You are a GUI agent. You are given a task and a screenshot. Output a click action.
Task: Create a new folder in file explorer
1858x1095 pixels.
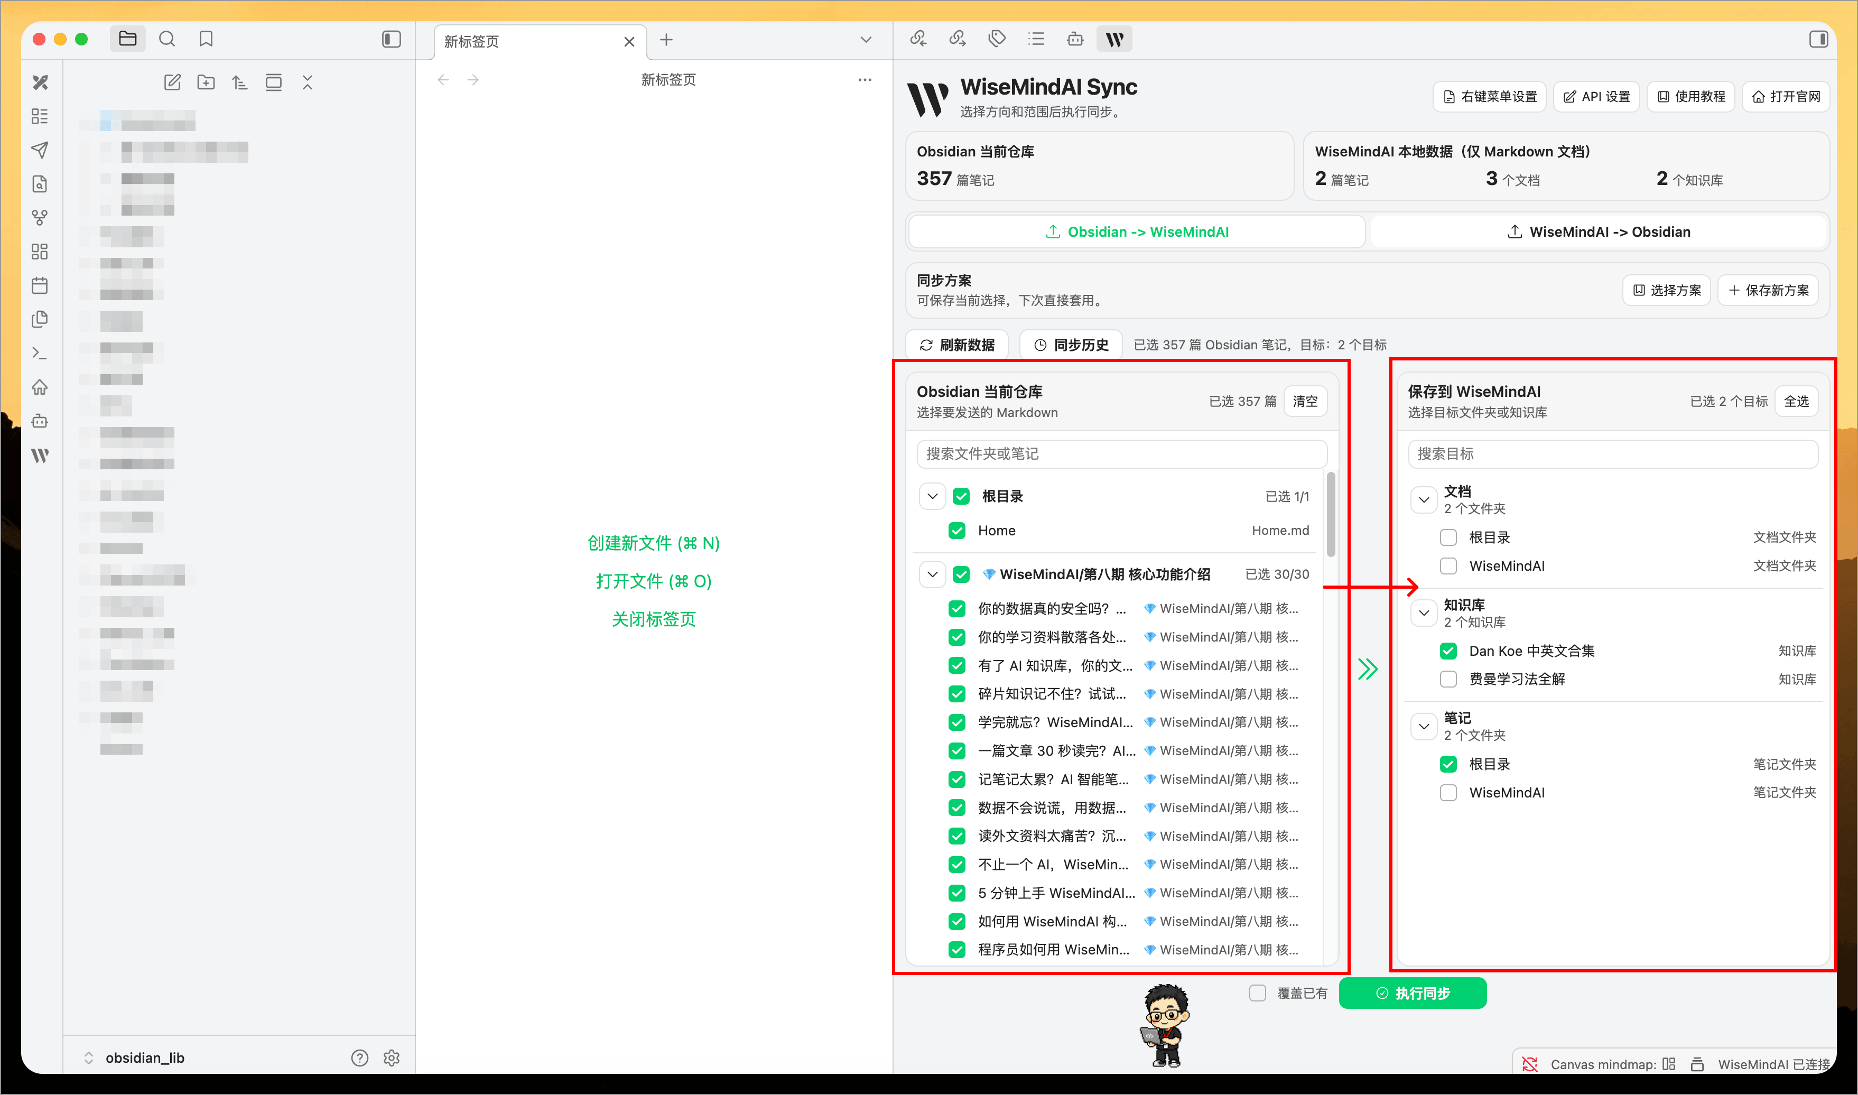[x=206, y=82]
